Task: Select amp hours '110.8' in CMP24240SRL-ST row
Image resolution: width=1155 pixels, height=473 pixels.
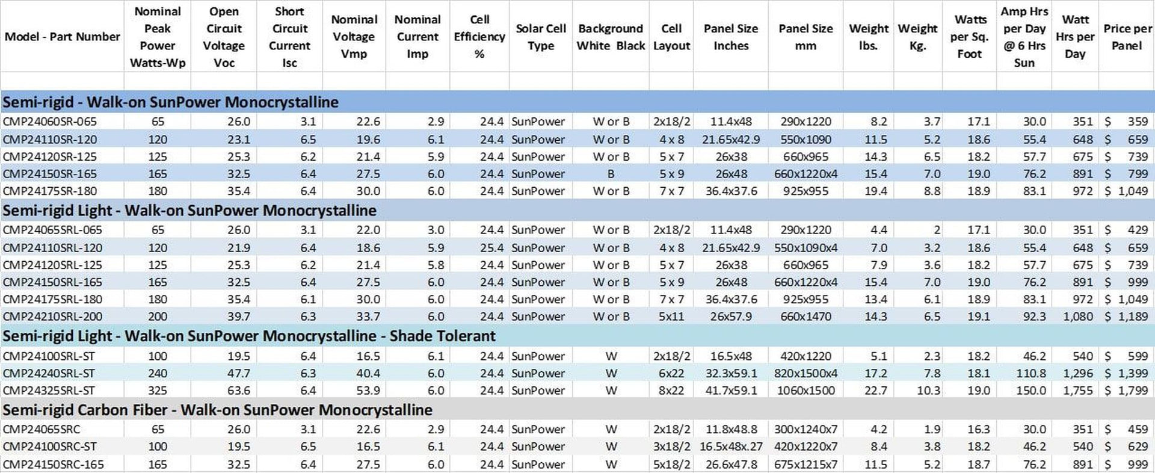Action: 1031,373
